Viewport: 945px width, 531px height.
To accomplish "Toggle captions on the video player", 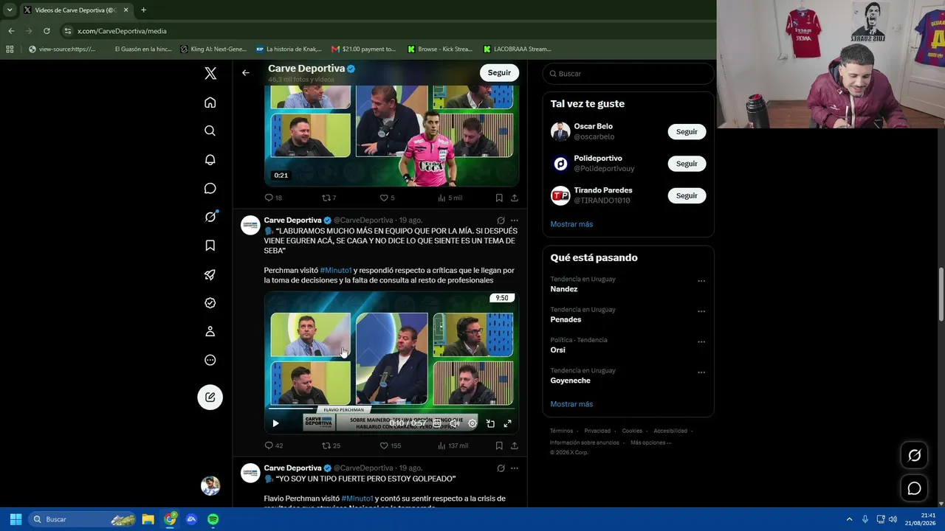I will point(437,423).
